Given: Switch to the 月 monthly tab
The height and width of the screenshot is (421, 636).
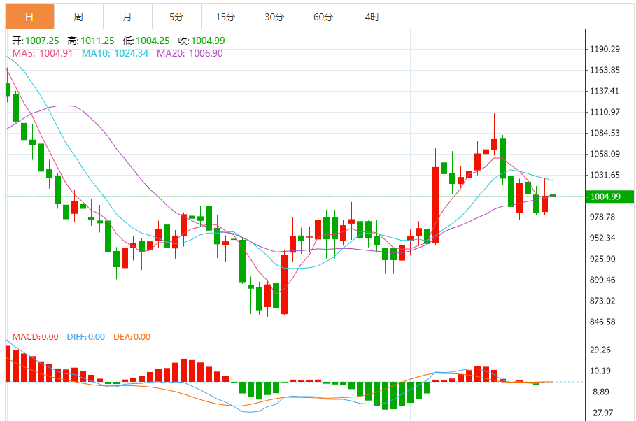Looking at the screenshot, I should tap(128, 17).
